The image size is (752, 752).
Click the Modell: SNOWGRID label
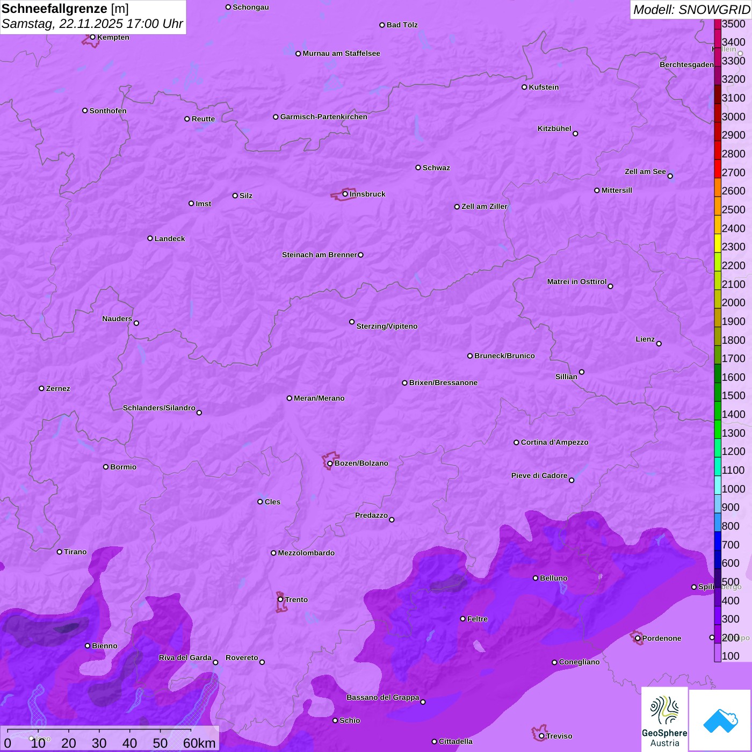[x=691, y=10]
